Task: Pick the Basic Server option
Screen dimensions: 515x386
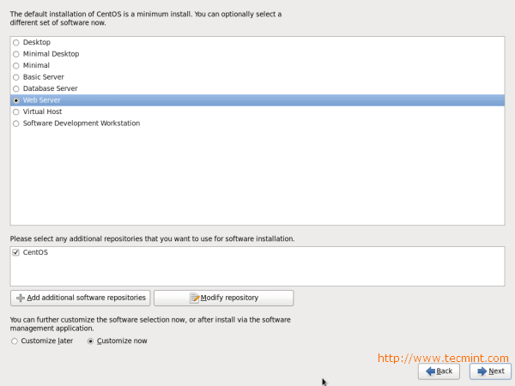Action: (16, 77)
